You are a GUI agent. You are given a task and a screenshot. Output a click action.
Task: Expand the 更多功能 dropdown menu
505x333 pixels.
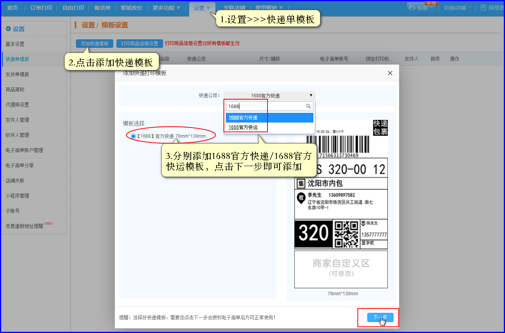pos(166,8)
